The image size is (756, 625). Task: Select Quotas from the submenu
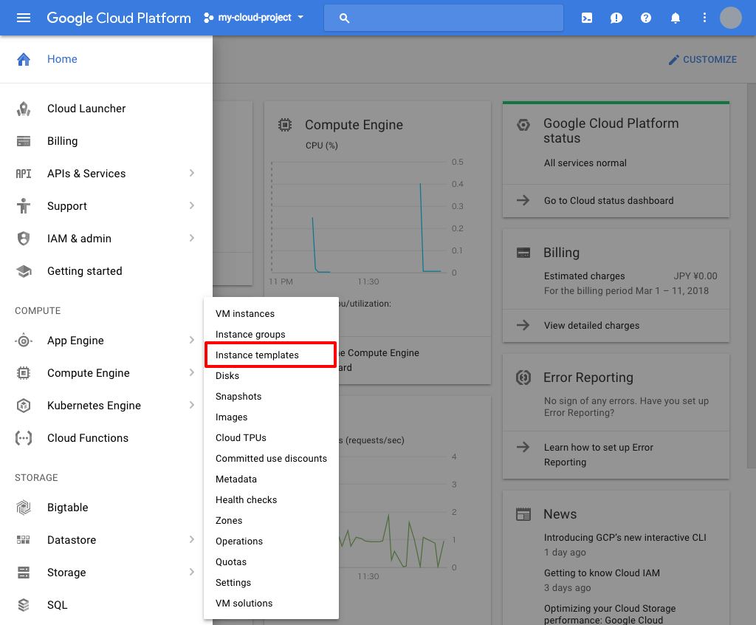tap(271, 562)
